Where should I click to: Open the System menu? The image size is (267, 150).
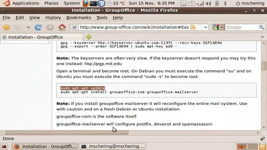(x=72, y=3)
